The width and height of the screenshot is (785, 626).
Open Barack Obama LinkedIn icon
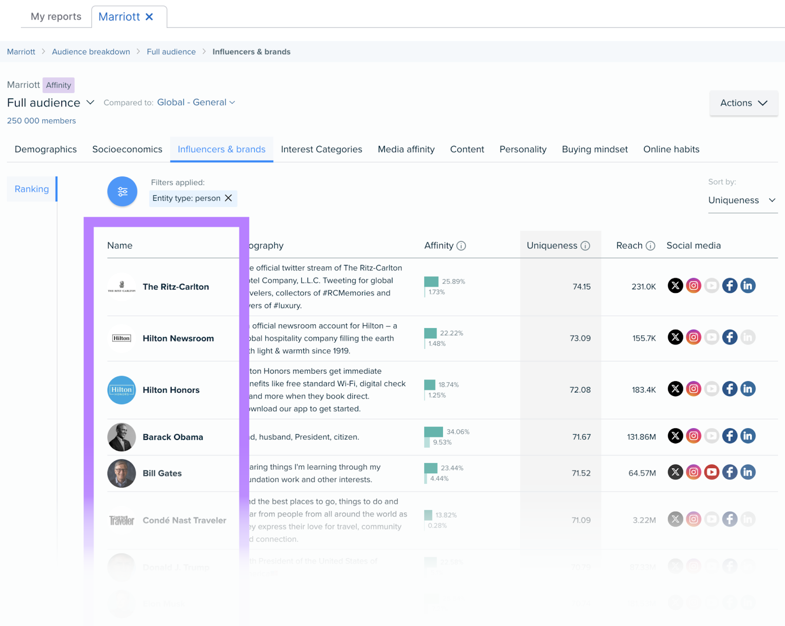[x=748, y=436]
